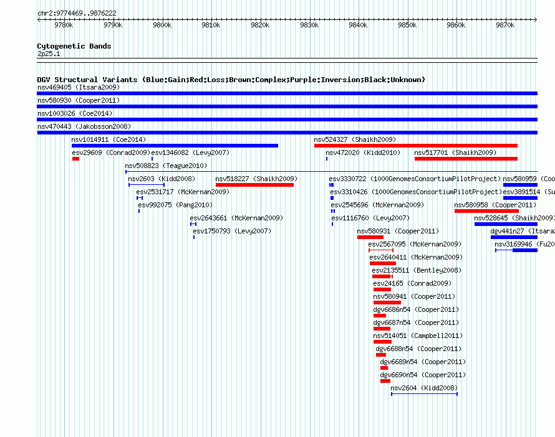Click esv2545696 (McKernan2009) small blue marker
This screenshot has height=437, width=555.
tap(333, 211)
